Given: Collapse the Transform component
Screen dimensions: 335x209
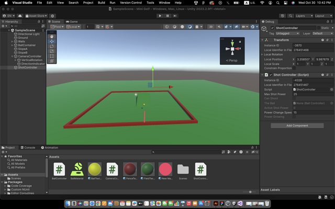Looking at the screenshot, I should [262, 40].
